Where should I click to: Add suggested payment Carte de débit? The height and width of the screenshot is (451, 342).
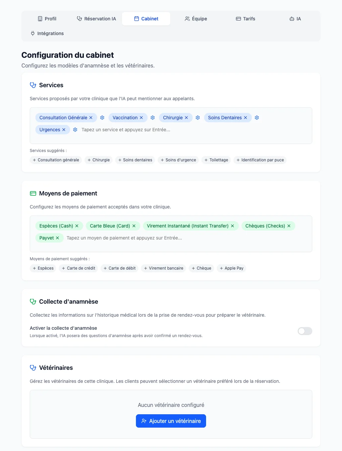tap(120, 268)
